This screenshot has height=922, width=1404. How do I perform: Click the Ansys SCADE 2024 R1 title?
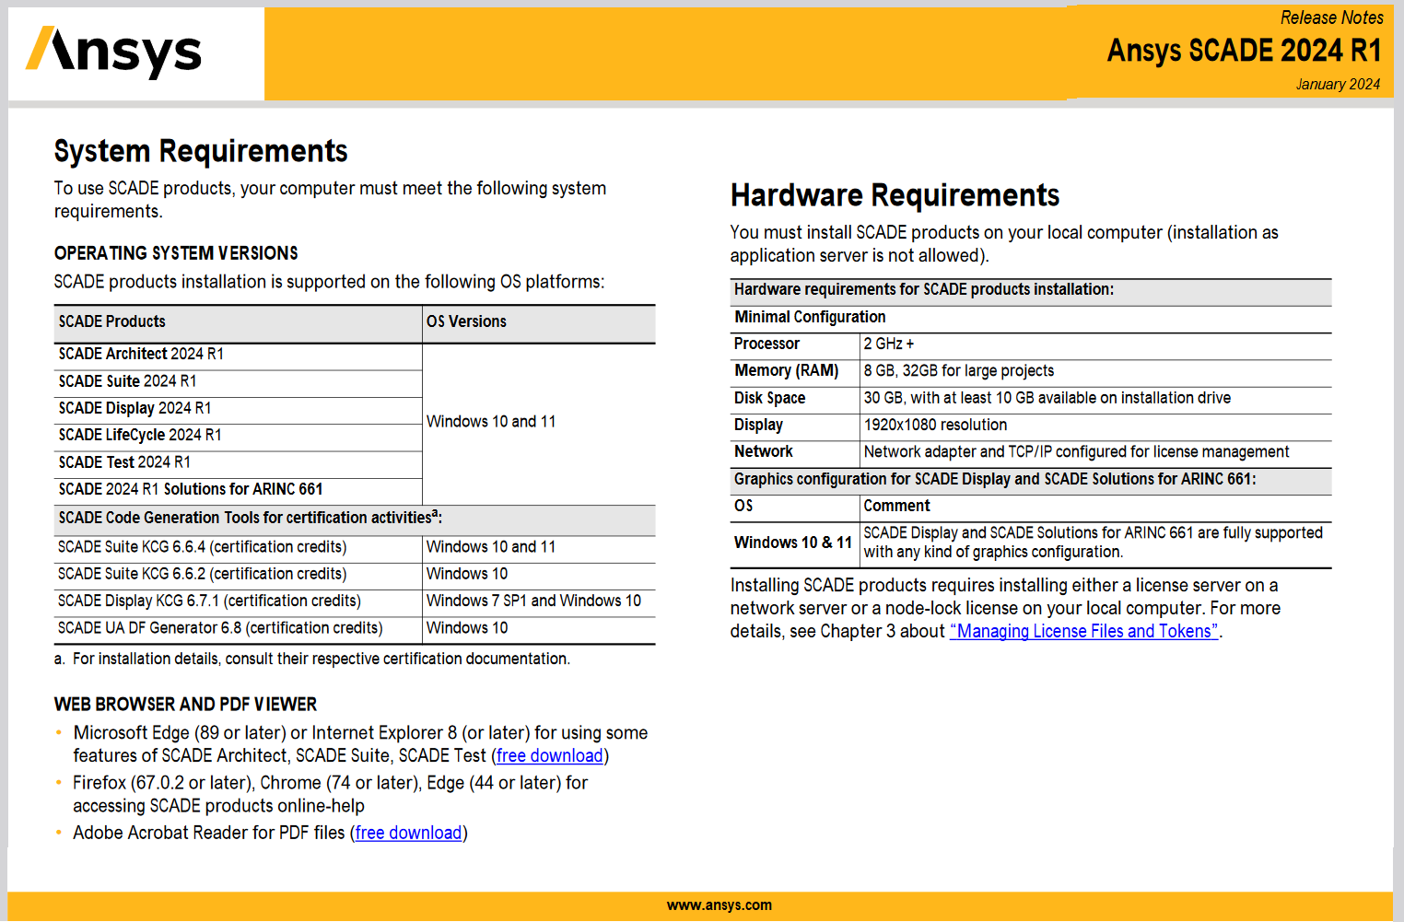click(1244, 50)
